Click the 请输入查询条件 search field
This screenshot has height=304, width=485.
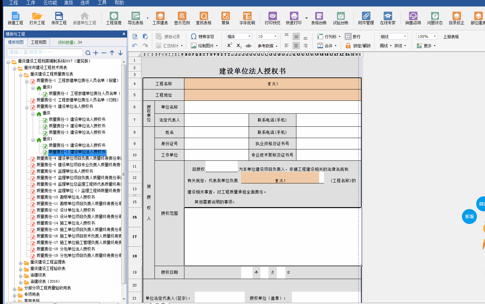(45, 52)
